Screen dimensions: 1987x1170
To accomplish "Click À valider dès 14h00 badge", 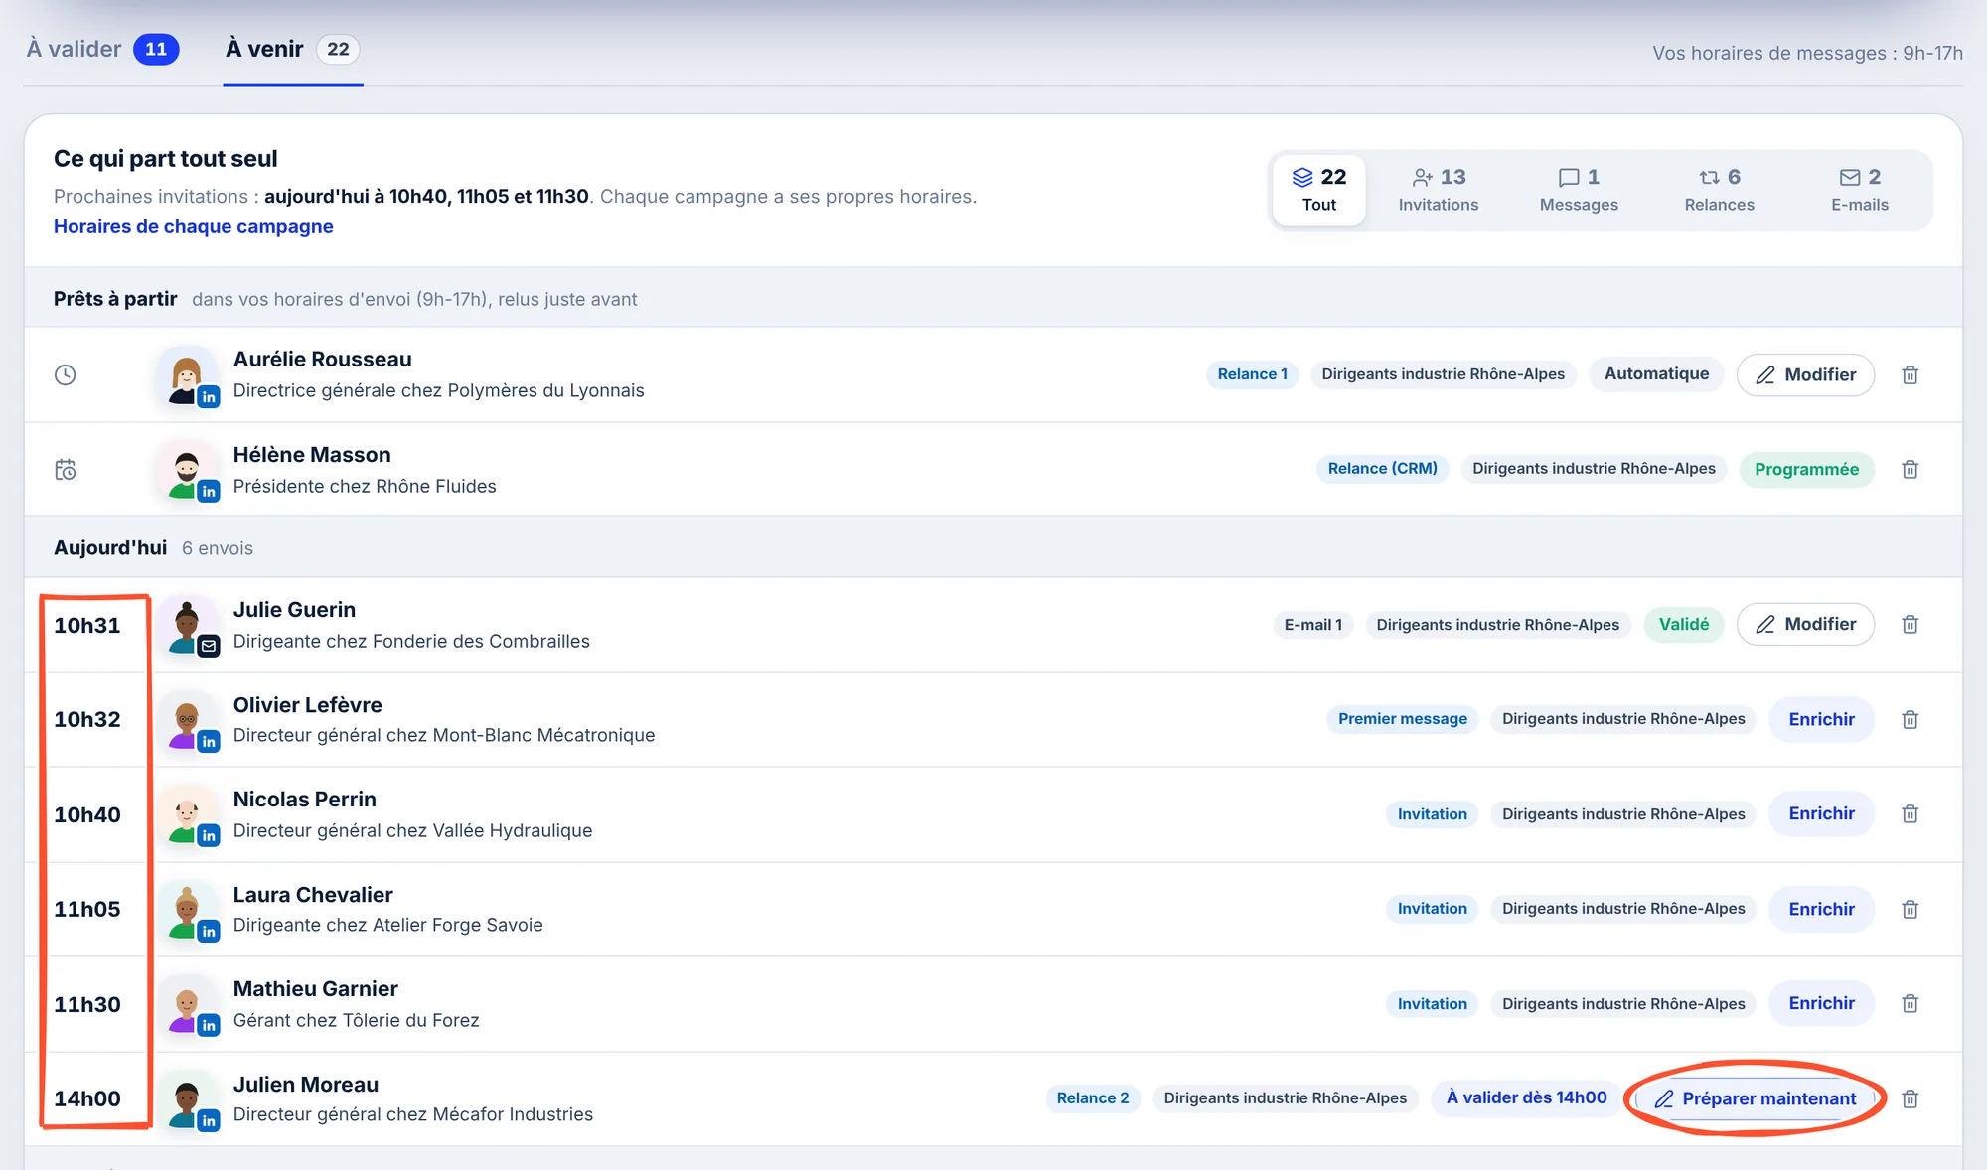I will coord(1526,1097).
